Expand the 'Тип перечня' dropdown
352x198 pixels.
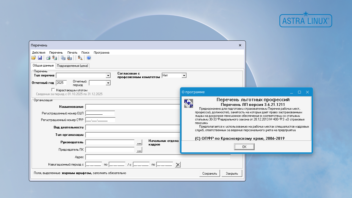pos(108,76)
